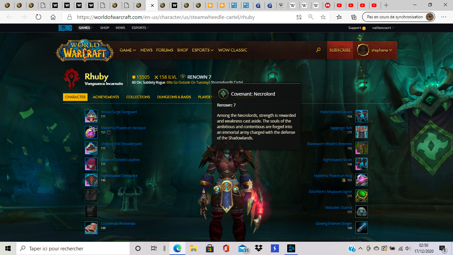Open FORUMS in the WoW navigation

(165, 50)
